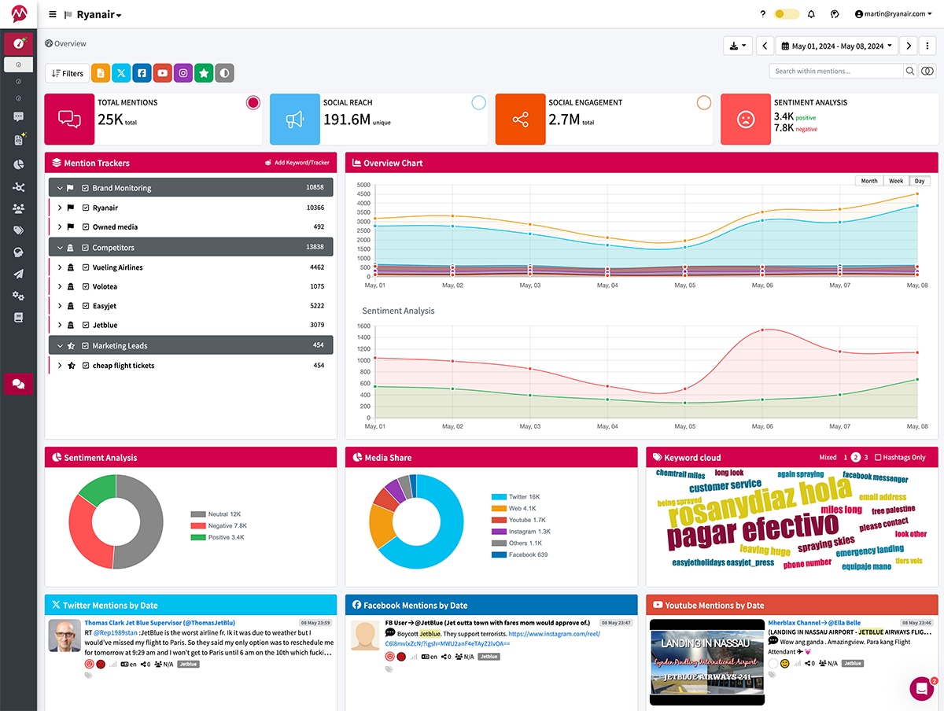944x711 pixels.
Task: Open notifications bell in top bar
Action: tap(811, 14)
